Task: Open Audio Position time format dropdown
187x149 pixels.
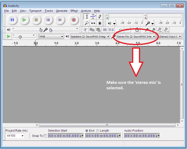Action: pos(158,136)
